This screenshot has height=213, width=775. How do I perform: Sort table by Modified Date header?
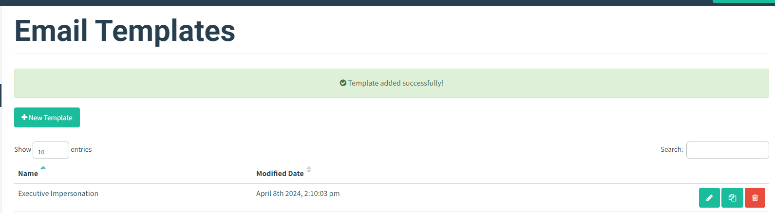pos(280,174)
